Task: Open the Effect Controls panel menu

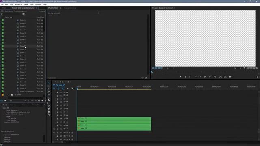Action: (x=61, y=8)
